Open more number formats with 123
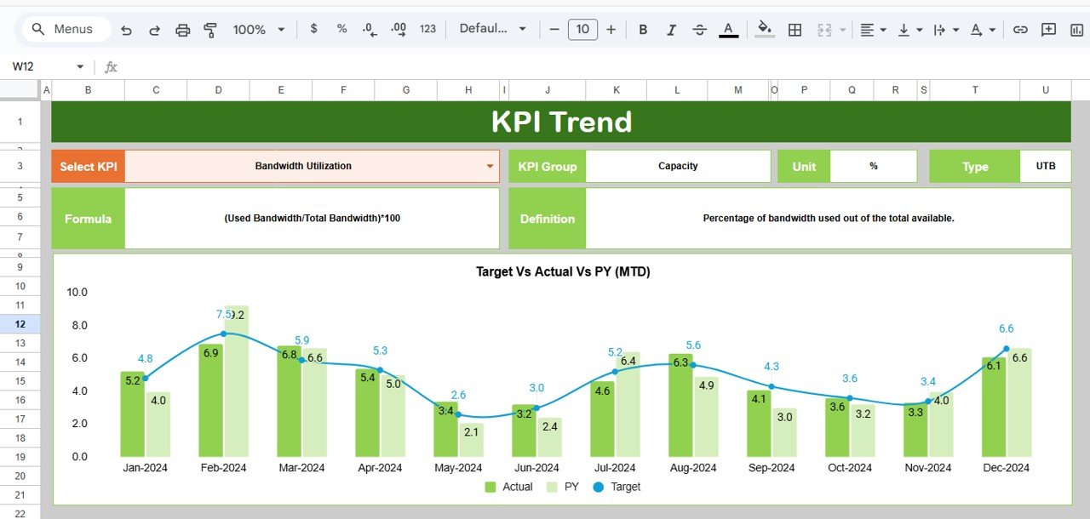This screenshot has width=1090, height=519. (427, 28)
